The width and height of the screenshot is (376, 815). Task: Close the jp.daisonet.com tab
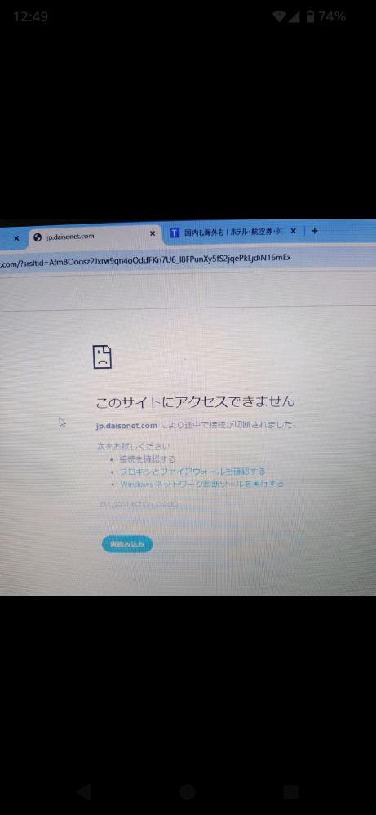click(153, 234)
